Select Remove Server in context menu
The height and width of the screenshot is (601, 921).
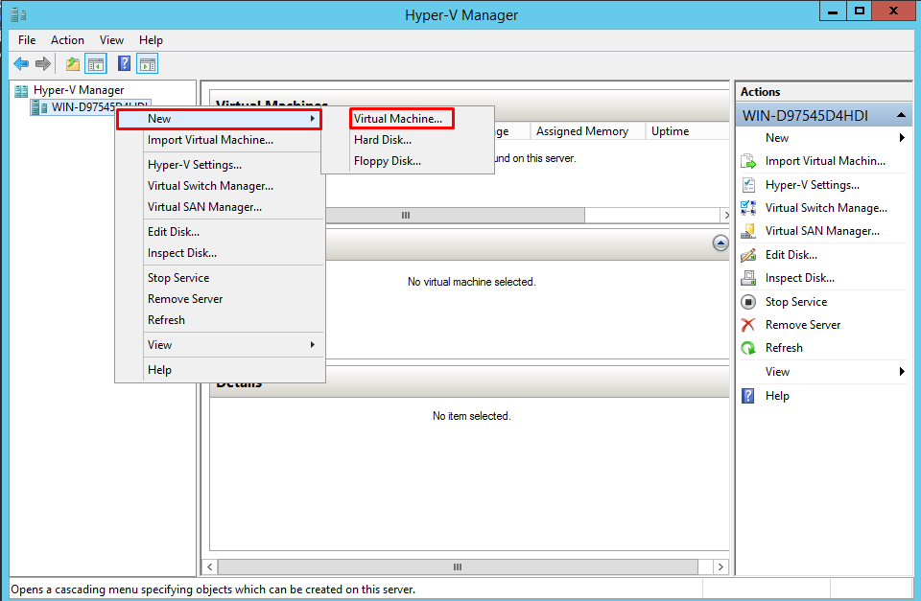click(221, 299)
